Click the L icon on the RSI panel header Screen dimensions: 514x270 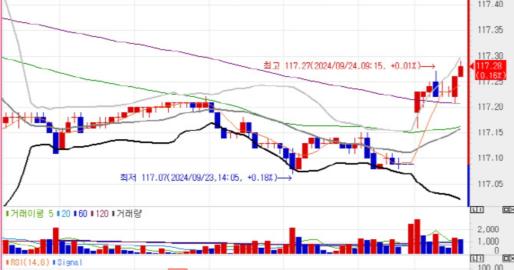(x=474, y=258)
